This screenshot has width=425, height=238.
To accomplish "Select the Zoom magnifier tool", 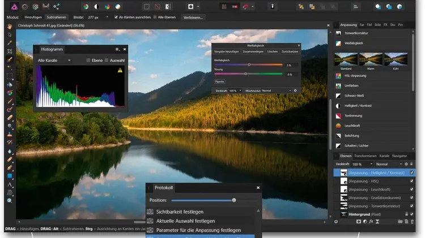I will [10, 201].
